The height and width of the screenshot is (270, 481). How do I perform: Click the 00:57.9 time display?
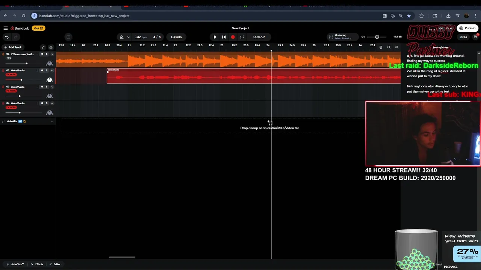click(x=259, y=37)
